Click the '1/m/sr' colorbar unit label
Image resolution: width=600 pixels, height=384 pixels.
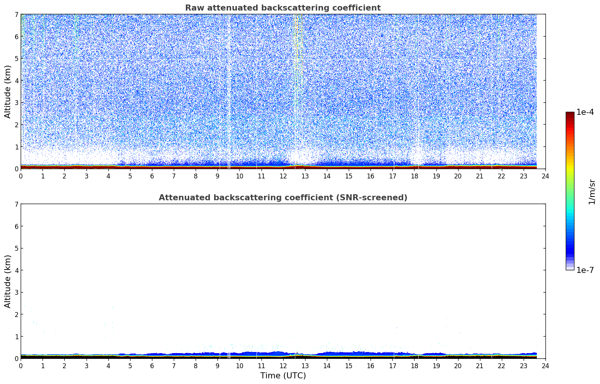pos(592,191)
